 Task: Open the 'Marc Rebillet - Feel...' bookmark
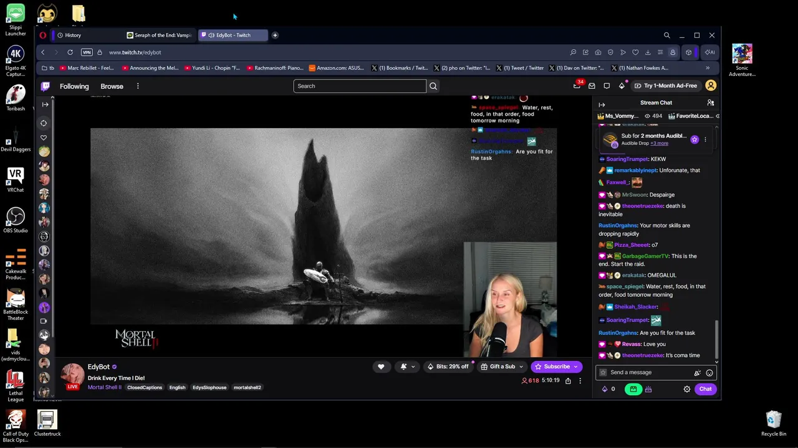(x=86, y=68)
